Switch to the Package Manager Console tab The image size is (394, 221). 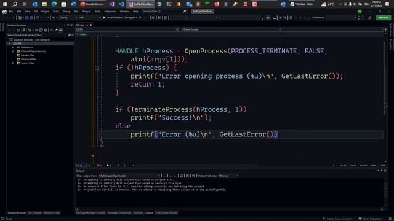coord(90,213)
